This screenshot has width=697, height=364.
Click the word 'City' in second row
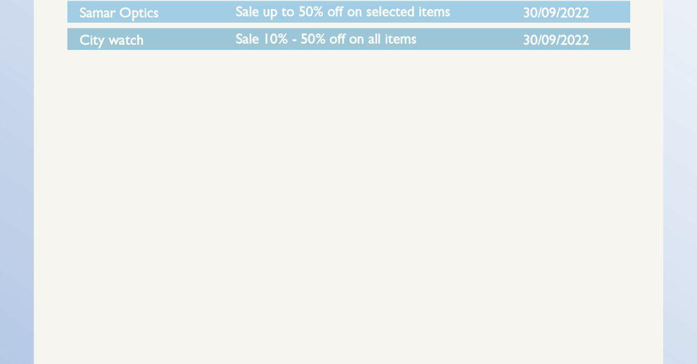click(x=92, y=41)
